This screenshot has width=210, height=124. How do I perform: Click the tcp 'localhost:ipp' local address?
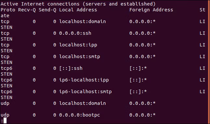click(78, 45)
